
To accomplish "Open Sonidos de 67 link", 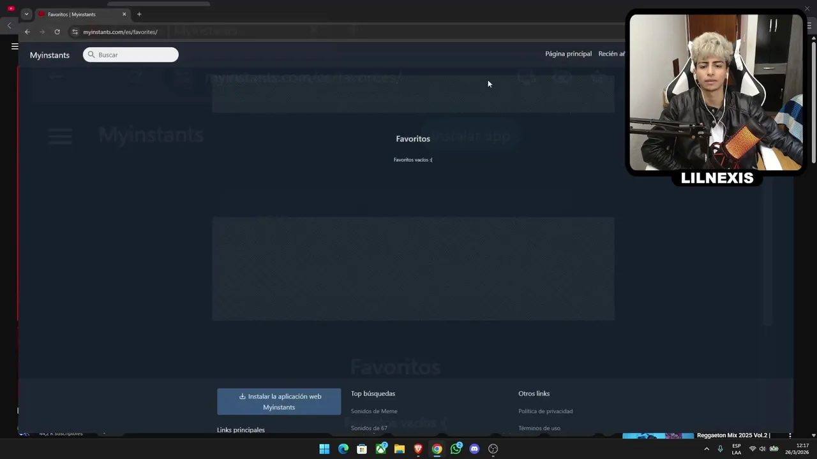I will coord(369,428).
